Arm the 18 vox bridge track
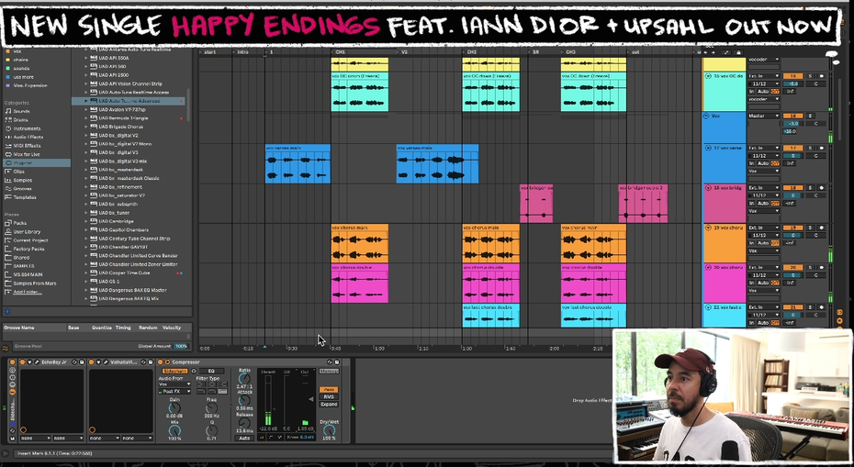The width and height of the screenshot is (854, 467). tap(822, 188)
